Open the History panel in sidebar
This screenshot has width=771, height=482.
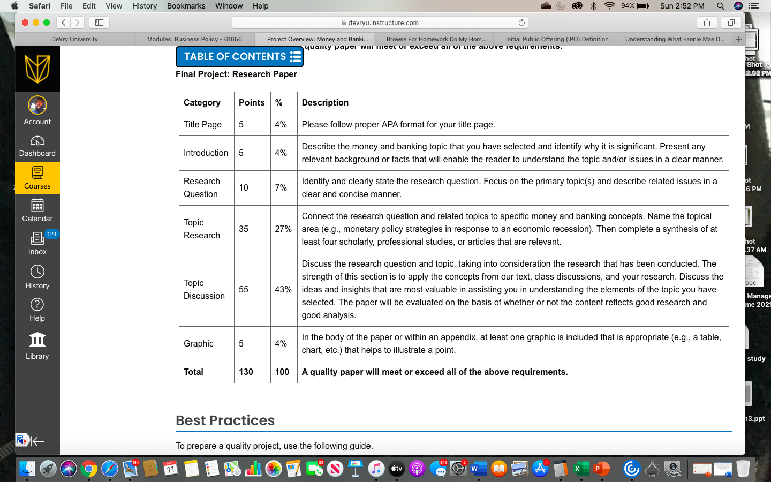(37, 277)
